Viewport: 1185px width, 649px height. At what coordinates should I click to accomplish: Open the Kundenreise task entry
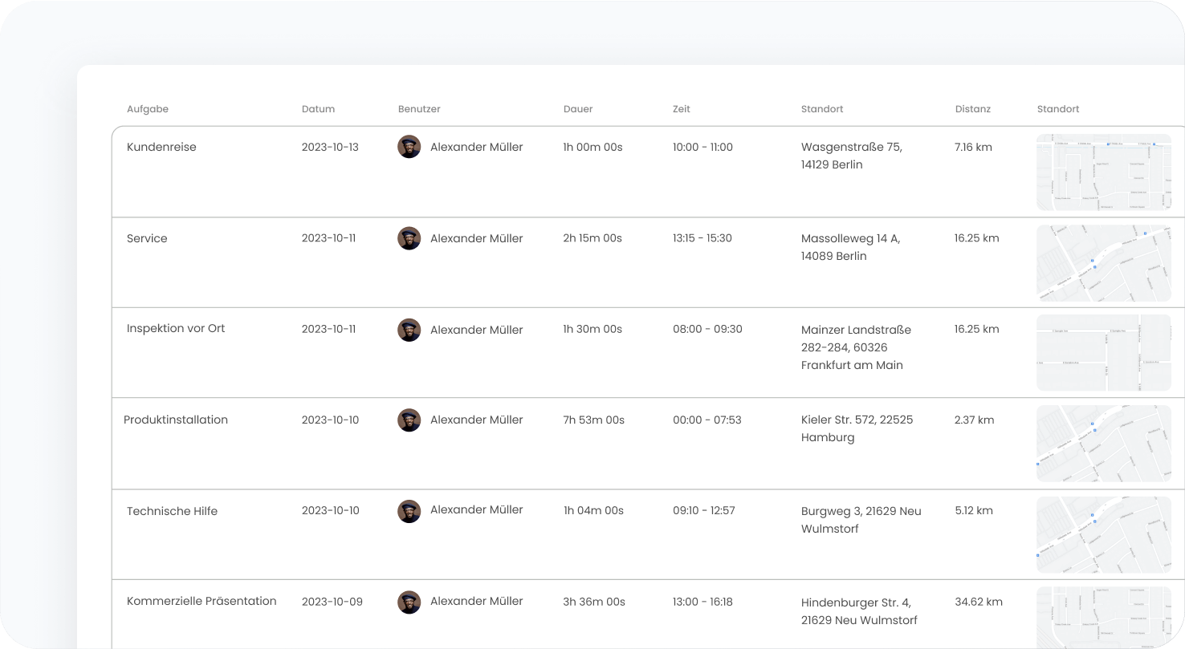point(161,148)
